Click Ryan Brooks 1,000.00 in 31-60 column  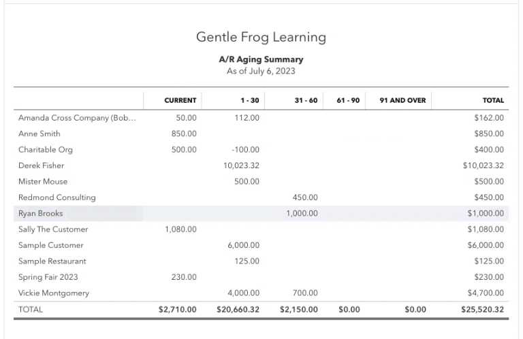(x=302, y=213)
